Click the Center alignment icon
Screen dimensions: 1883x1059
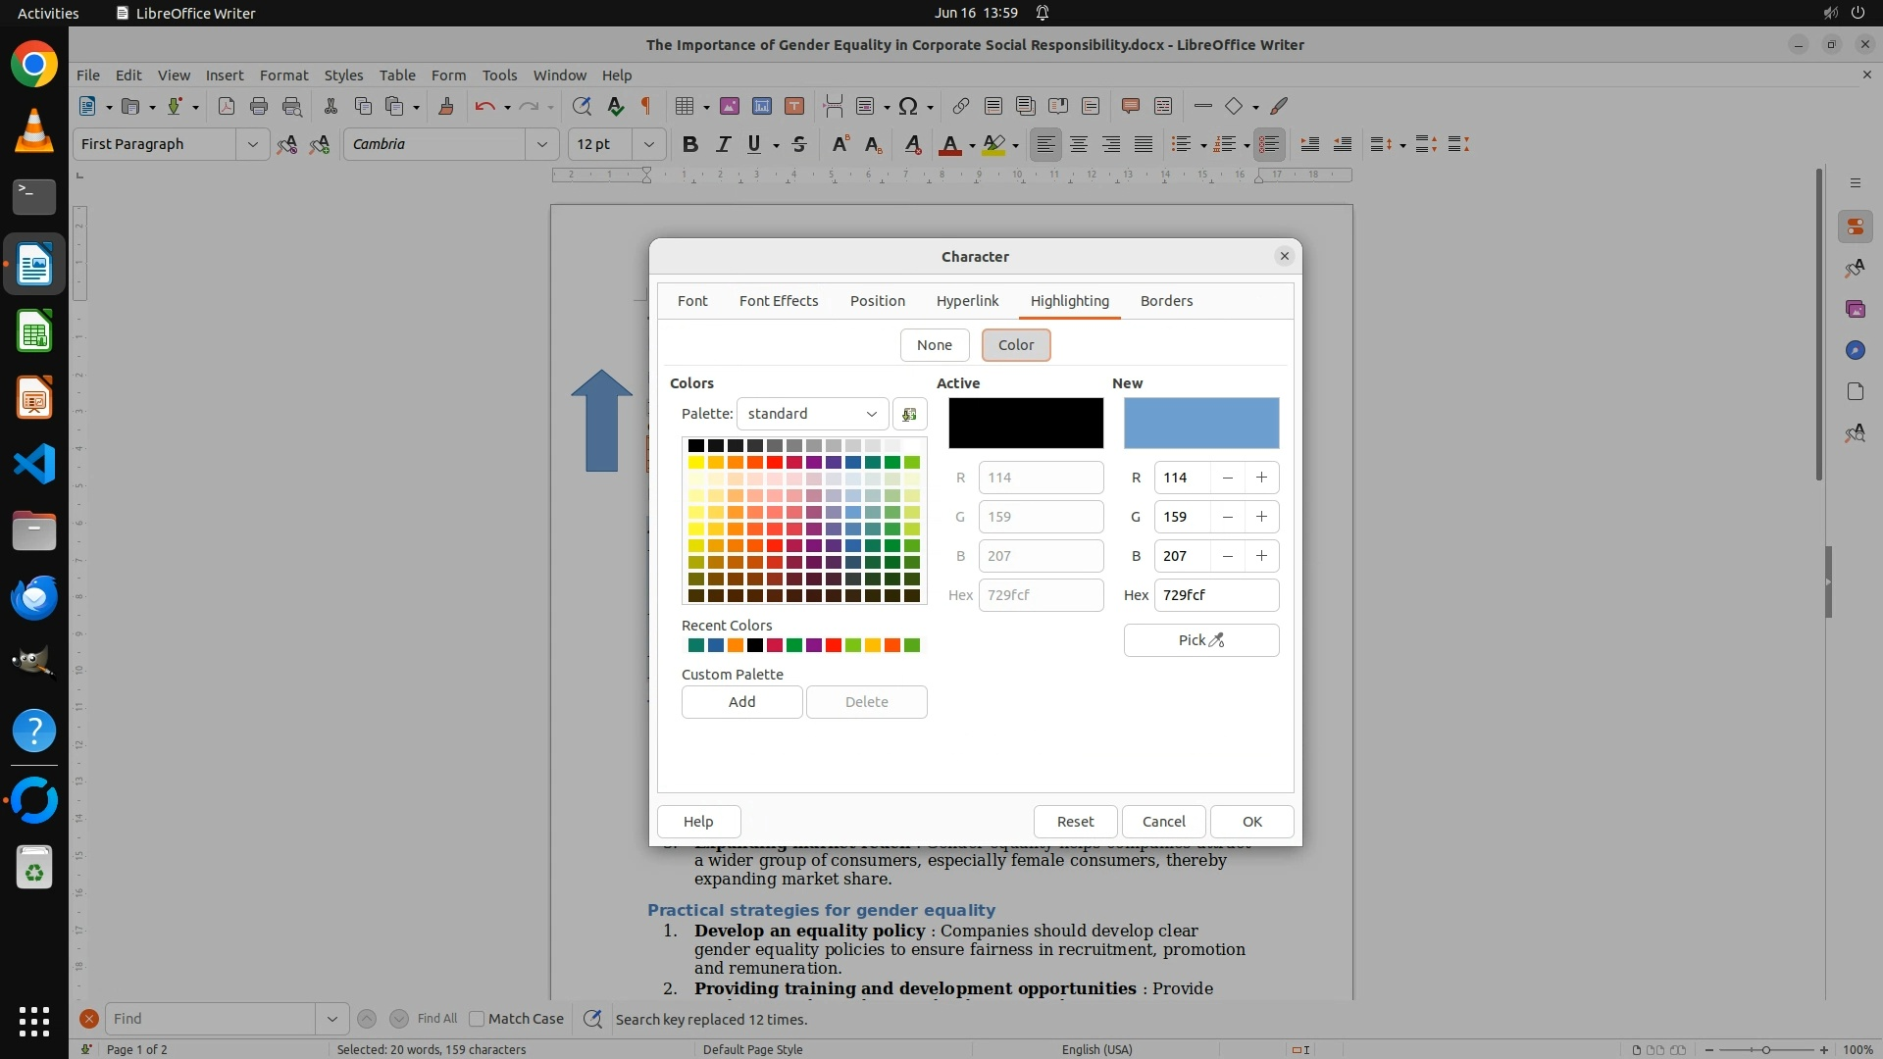pos(1078,144)
